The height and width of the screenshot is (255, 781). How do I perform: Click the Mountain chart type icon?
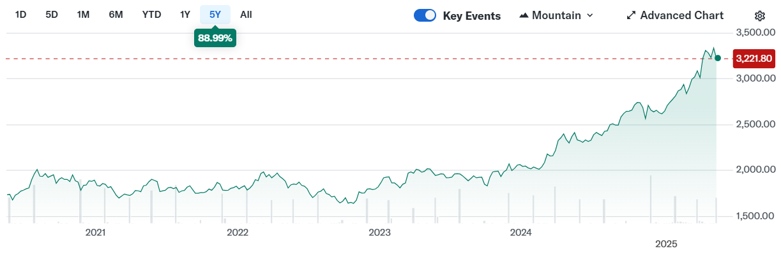(524, 15)
